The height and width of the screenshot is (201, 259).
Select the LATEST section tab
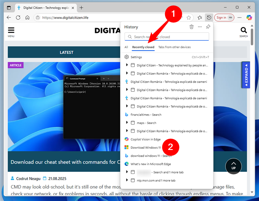67,52
